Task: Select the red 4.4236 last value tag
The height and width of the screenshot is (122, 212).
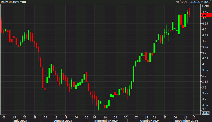Action: (x=206, y=15)
